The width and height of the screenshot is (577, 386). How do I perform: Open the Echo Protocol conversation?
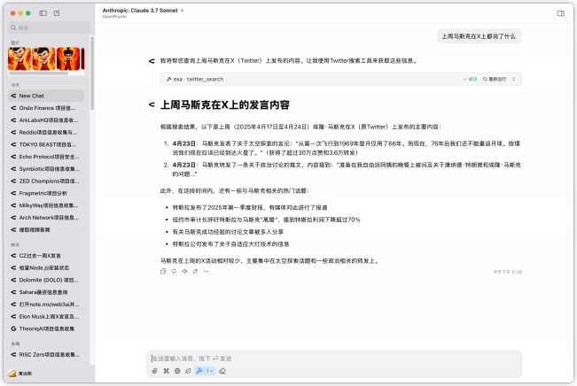coord(46,157)
